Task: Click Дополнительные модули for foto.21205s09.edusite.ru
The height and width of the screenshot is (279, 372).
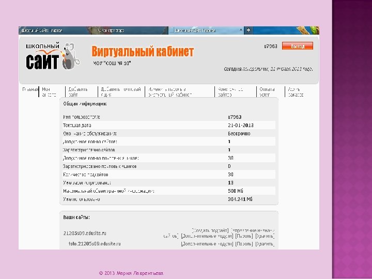Action: point(207,244)
